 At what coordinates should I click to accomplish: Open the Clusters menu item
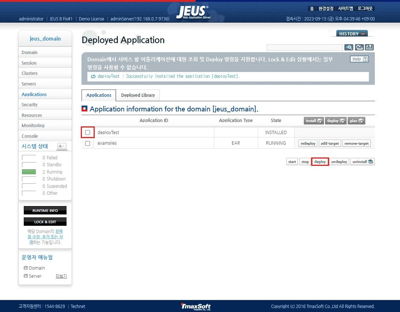(45, 73)
